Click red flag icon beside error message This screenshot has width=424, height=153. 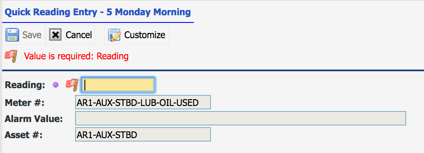coord(11,56)
